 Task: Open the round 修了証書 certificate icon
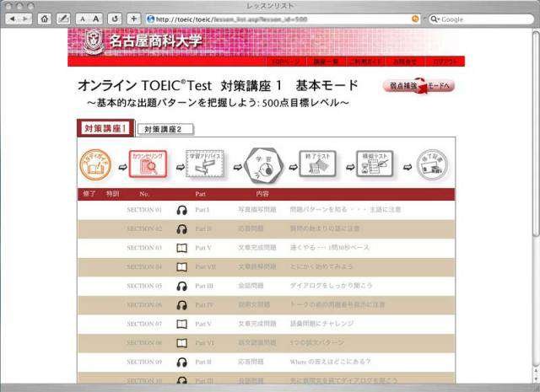[433, 165]
